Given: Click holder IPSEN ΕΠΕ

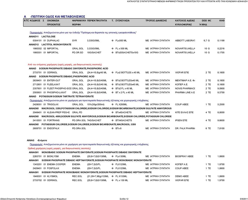Looking at the screenshot, I should tap(181, 120).
